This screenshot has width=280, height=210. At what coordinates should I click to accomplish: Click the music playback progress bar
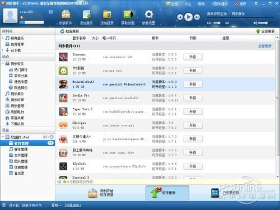[x=240, y=18]
